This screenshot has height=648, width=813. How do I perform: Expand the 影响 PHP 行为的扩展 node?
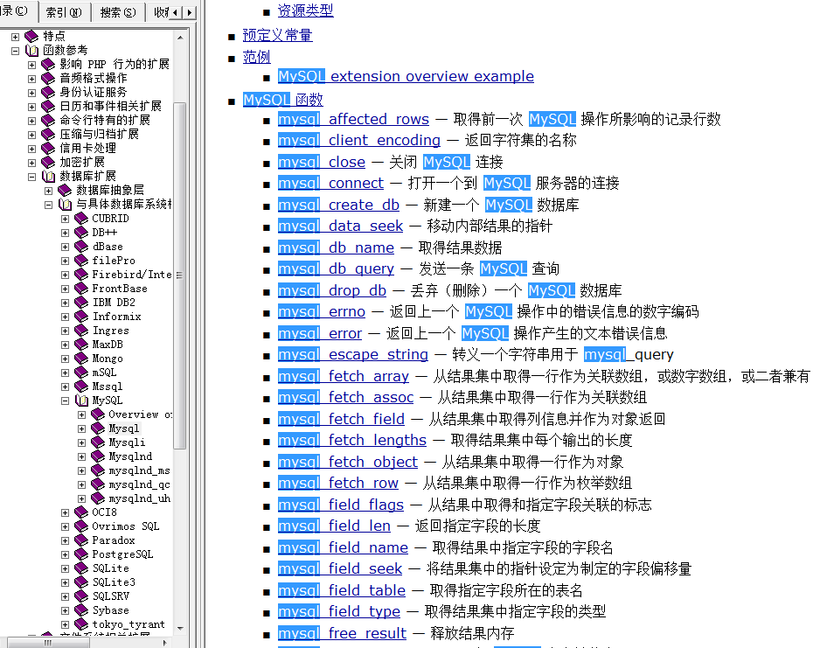point(31,65)
